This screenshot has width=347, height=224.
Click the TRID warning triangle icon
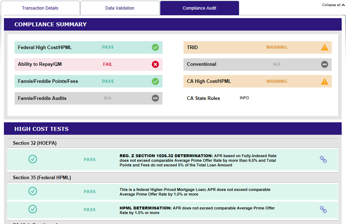(325, 47)
